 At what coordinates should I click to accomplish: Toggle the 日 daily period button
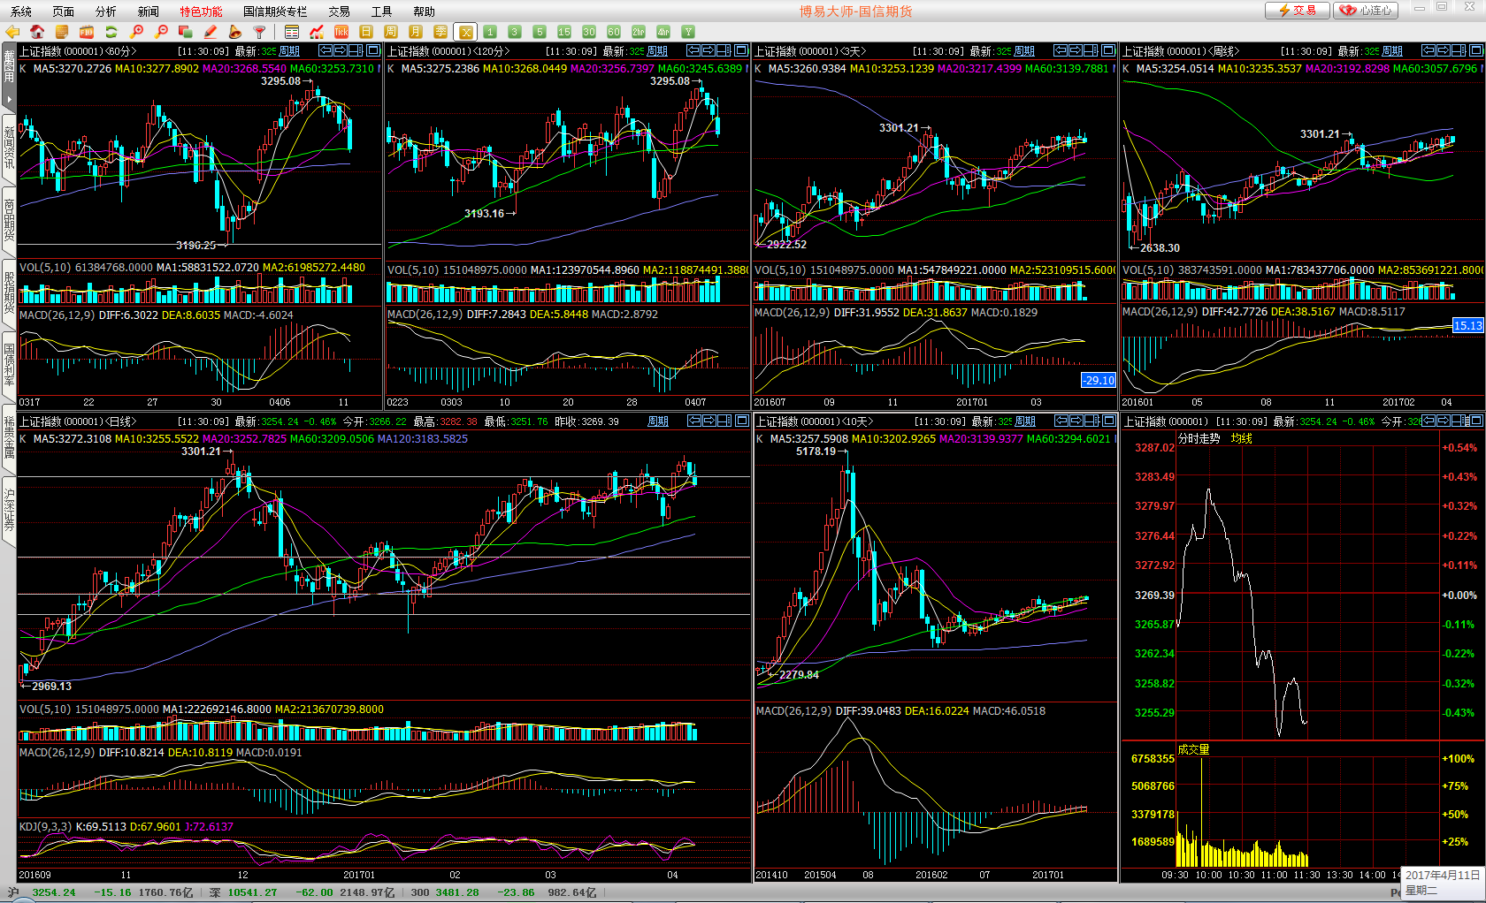366,32
